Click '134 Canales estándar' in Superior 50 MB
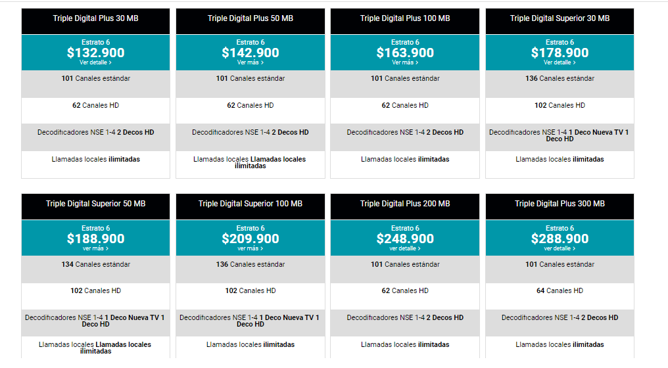Screen dimensions: 668x368 [95, 264]
